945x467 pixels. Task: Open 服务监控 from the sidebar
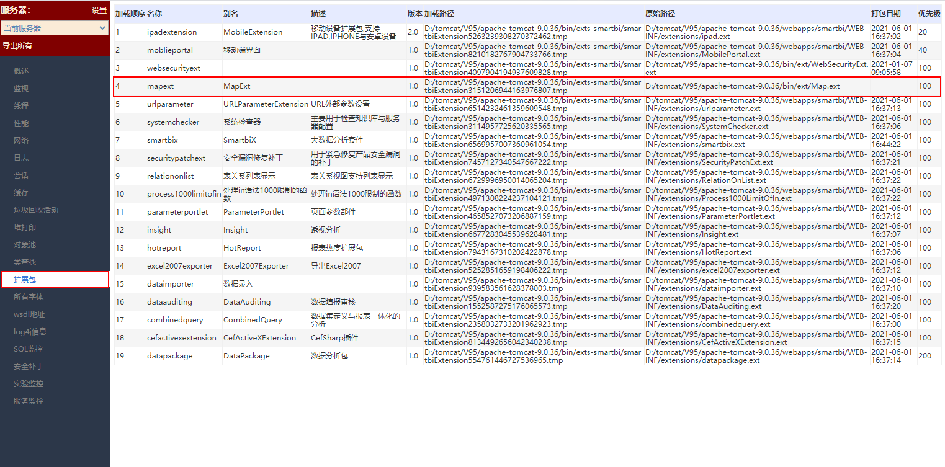point(29,401)
